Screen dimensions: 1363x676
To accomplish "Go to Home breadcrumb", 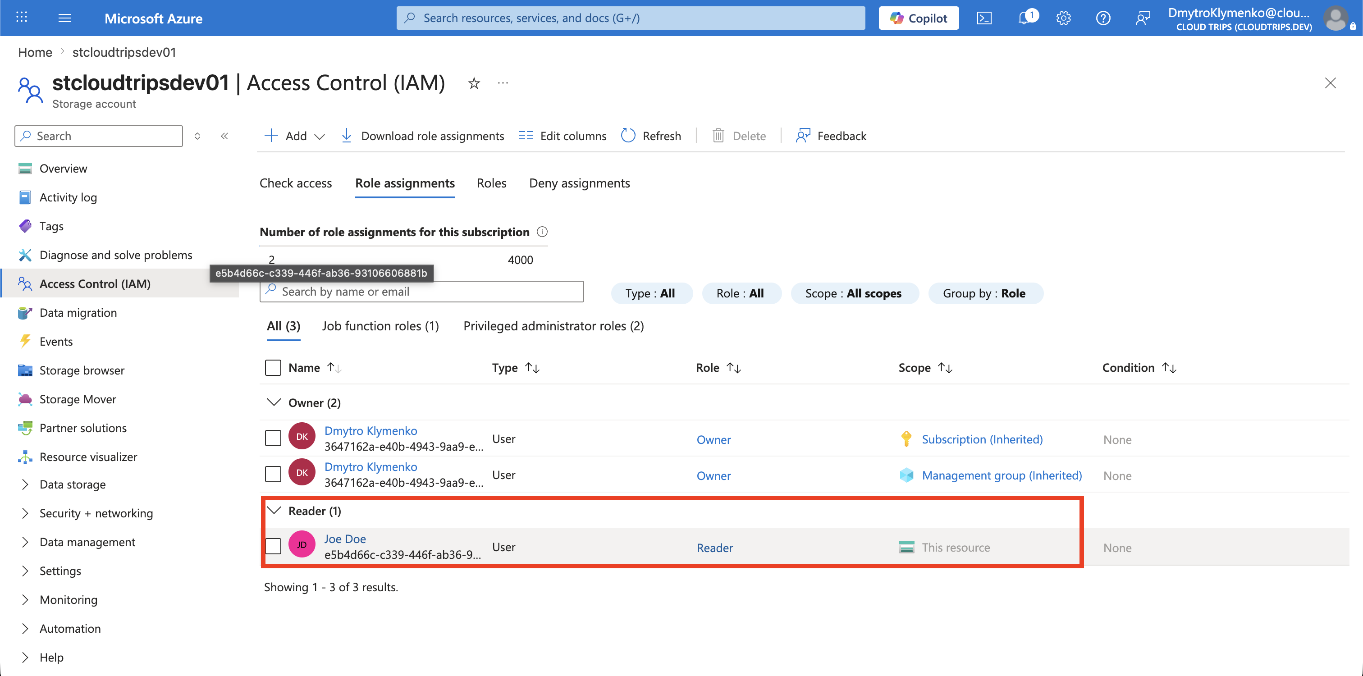I will click(x=35, y=52).
